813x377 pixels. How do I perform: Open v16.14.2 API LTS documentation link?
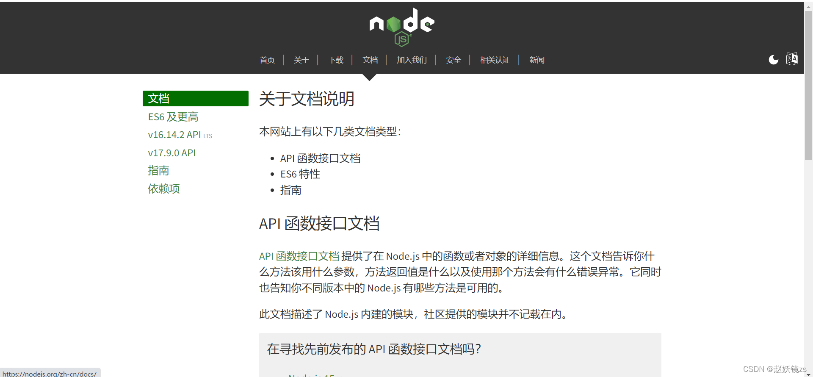tap(180, 135)
